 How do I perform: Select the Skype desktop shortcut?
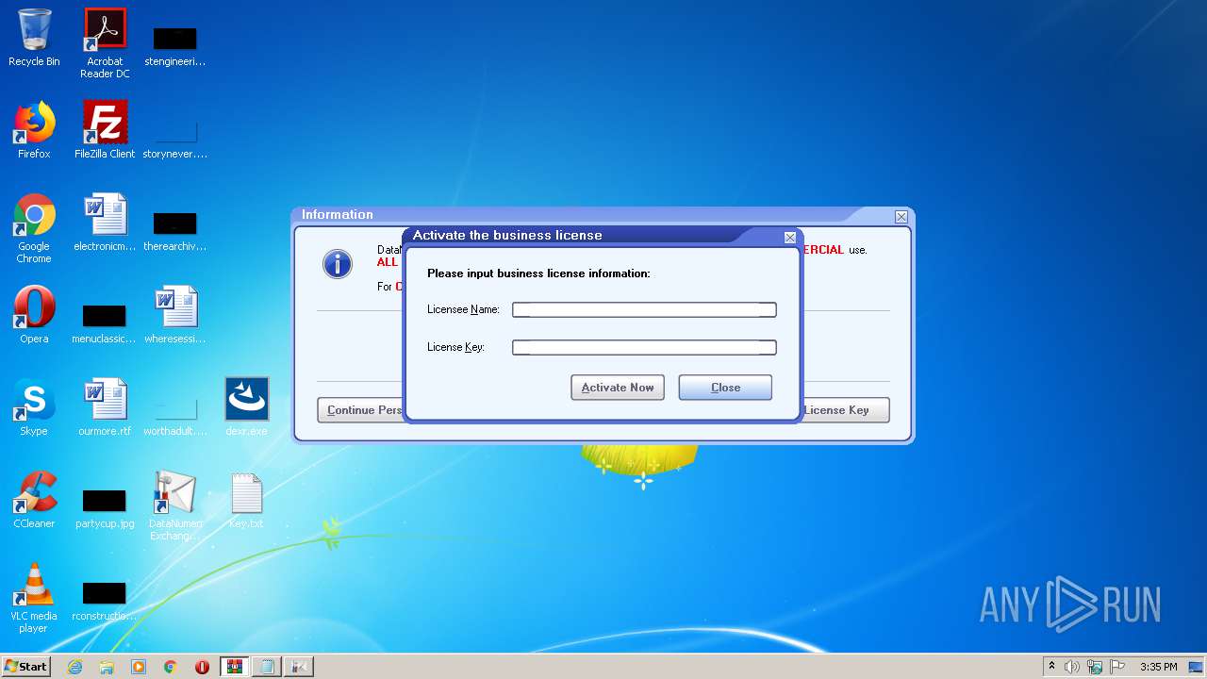tap(34, 408)
